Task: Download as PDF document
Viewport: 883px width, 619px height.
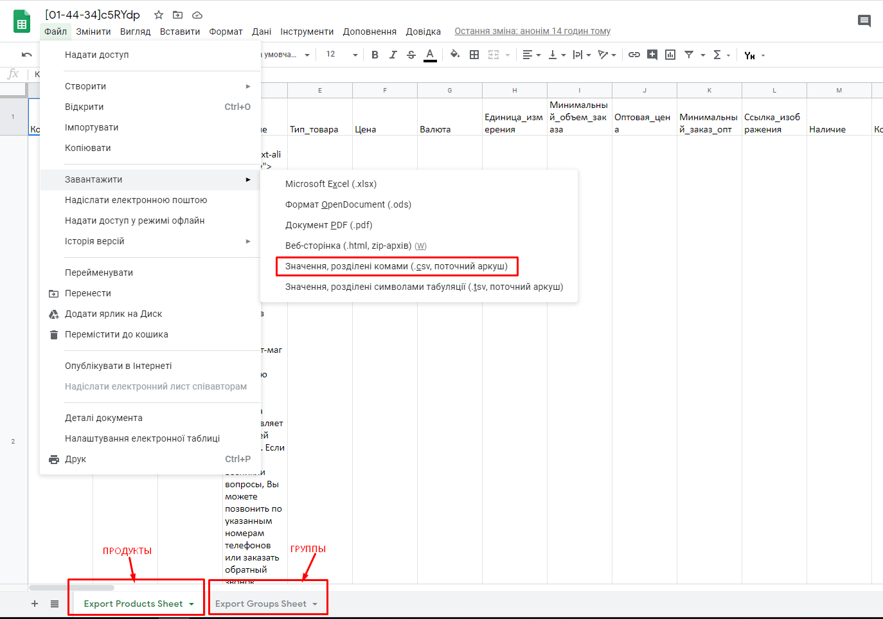Action: click(419, 225)
